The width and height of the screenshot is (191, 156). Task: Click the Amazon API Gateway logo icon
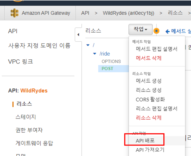[15, 13]
